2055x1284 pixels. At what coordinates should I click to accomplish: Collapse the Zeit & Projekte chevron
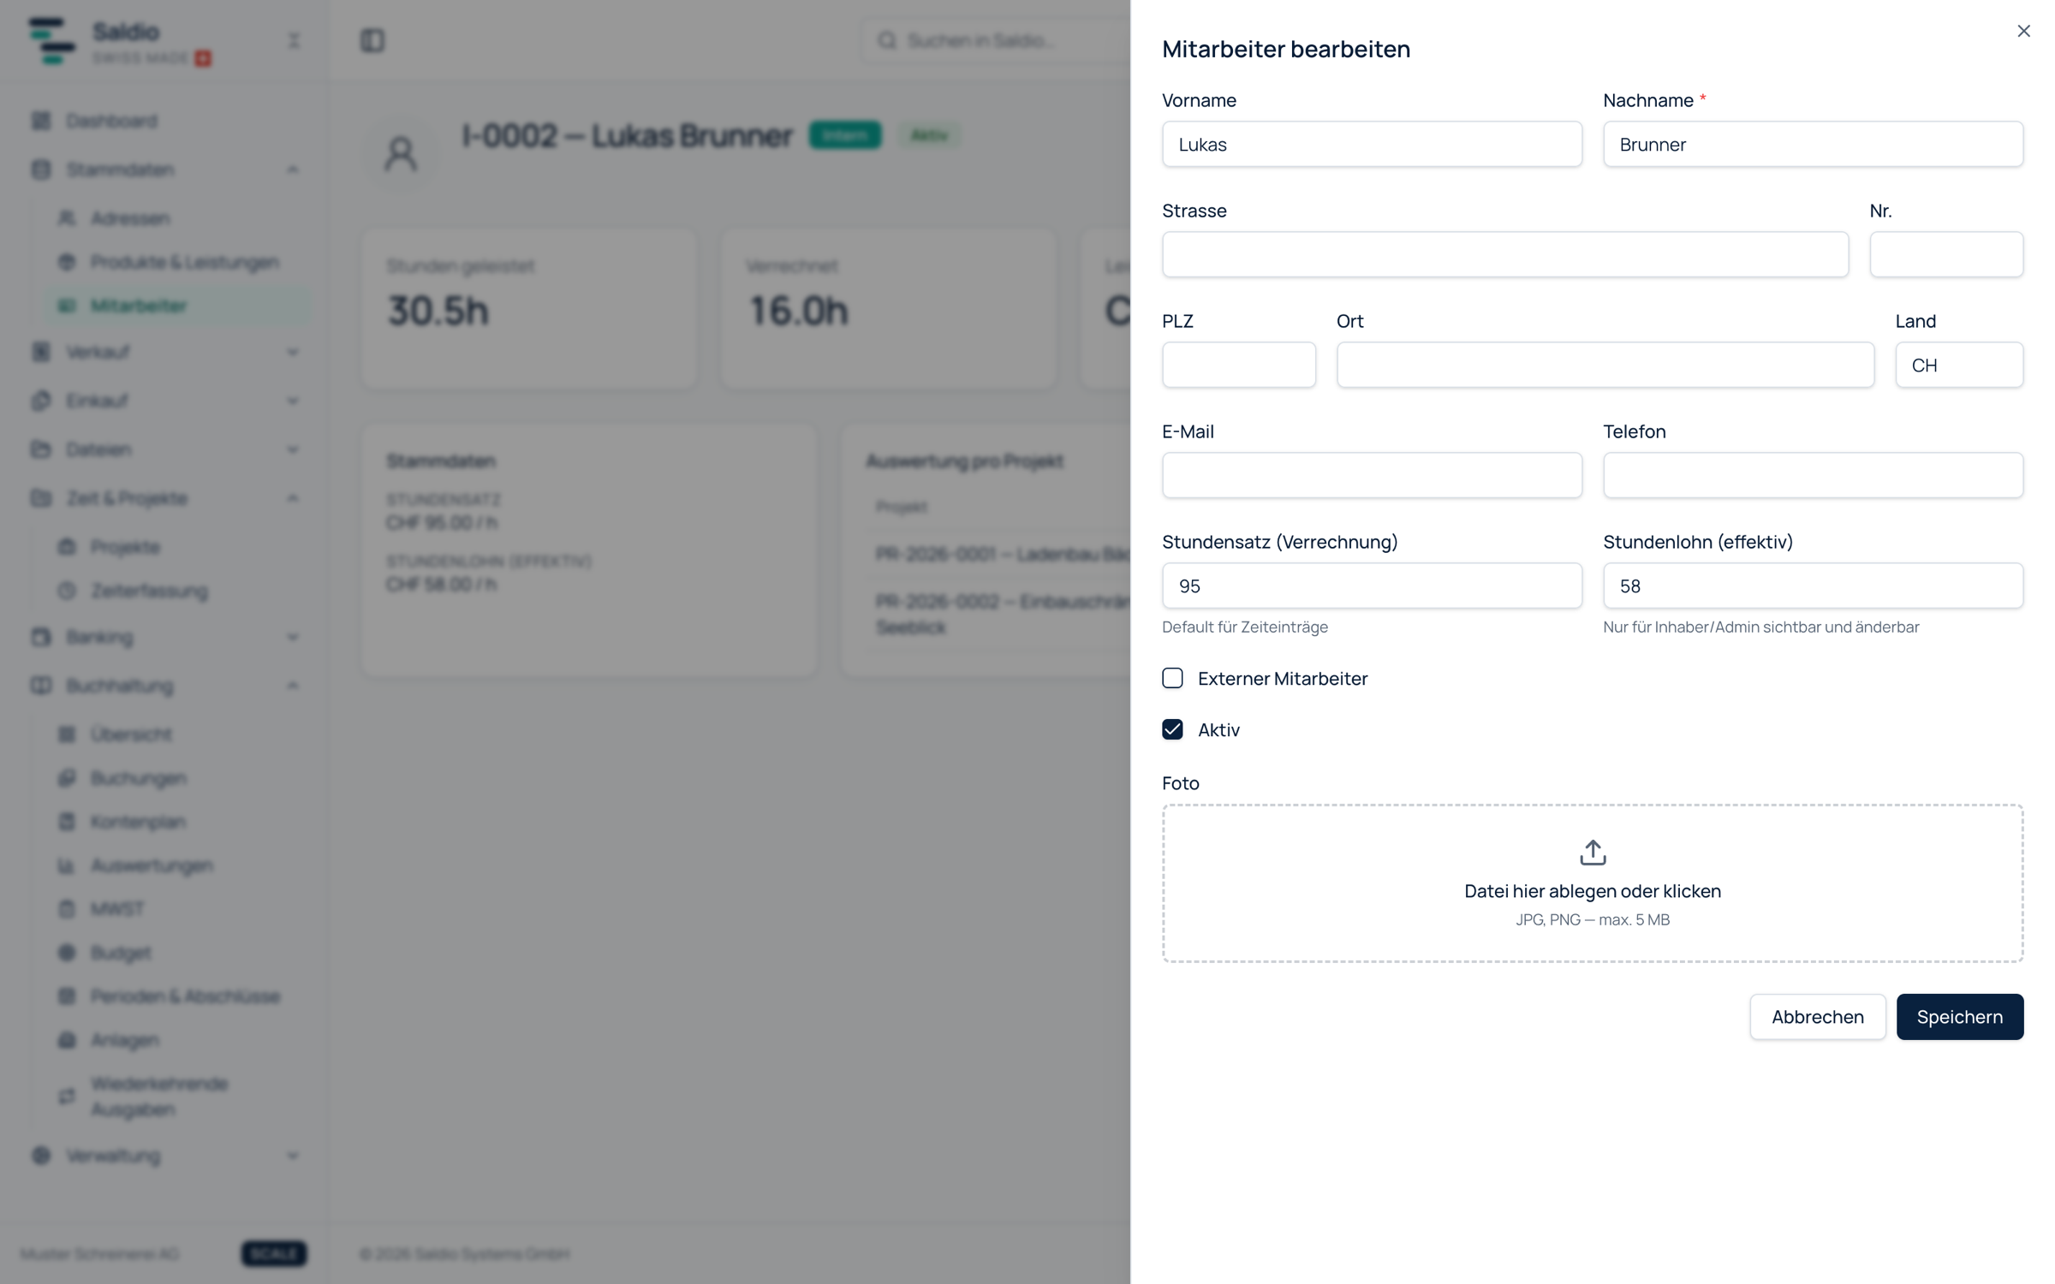[x=293, y=498]
